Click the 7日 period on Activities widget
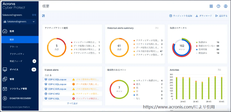Image resolution: width=231 pixels, height=112 pixels. coord(219,70)
